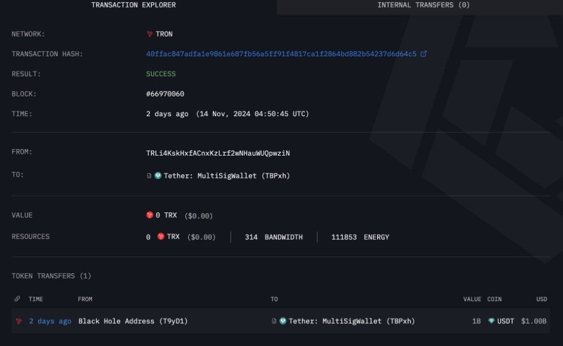Sort token transfers by VALUE column
The width and height of the screenshot is (563, 346).
pos(472,299)
